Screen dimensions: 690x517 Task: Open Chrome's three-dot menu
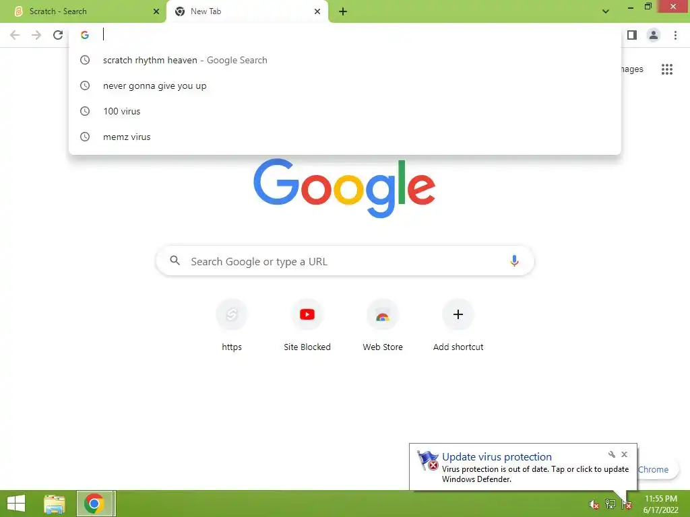tap(675, 35)
